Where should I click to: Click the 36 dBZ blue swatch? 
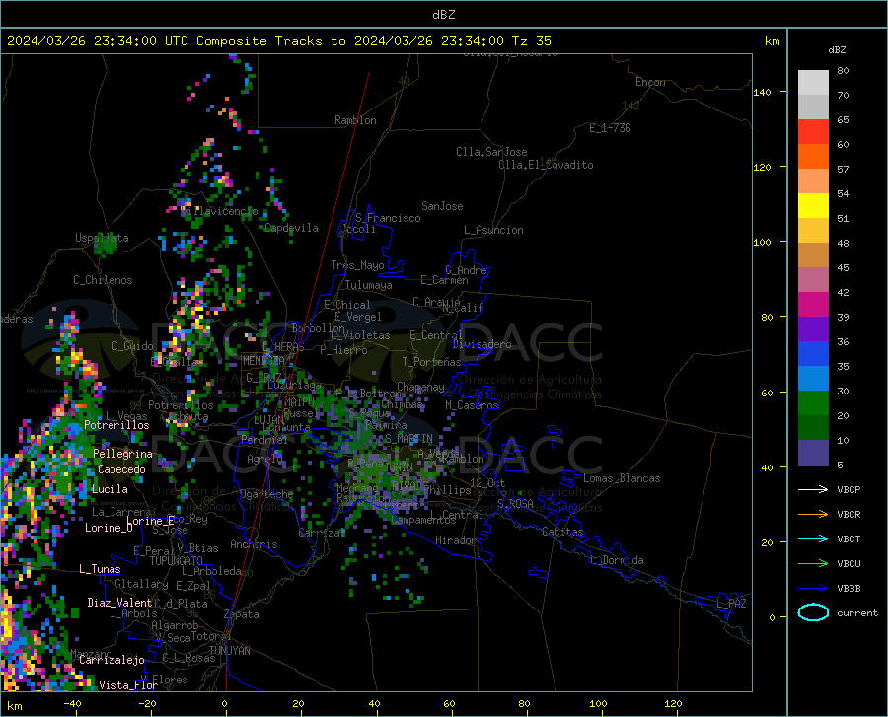click(813, 354)
